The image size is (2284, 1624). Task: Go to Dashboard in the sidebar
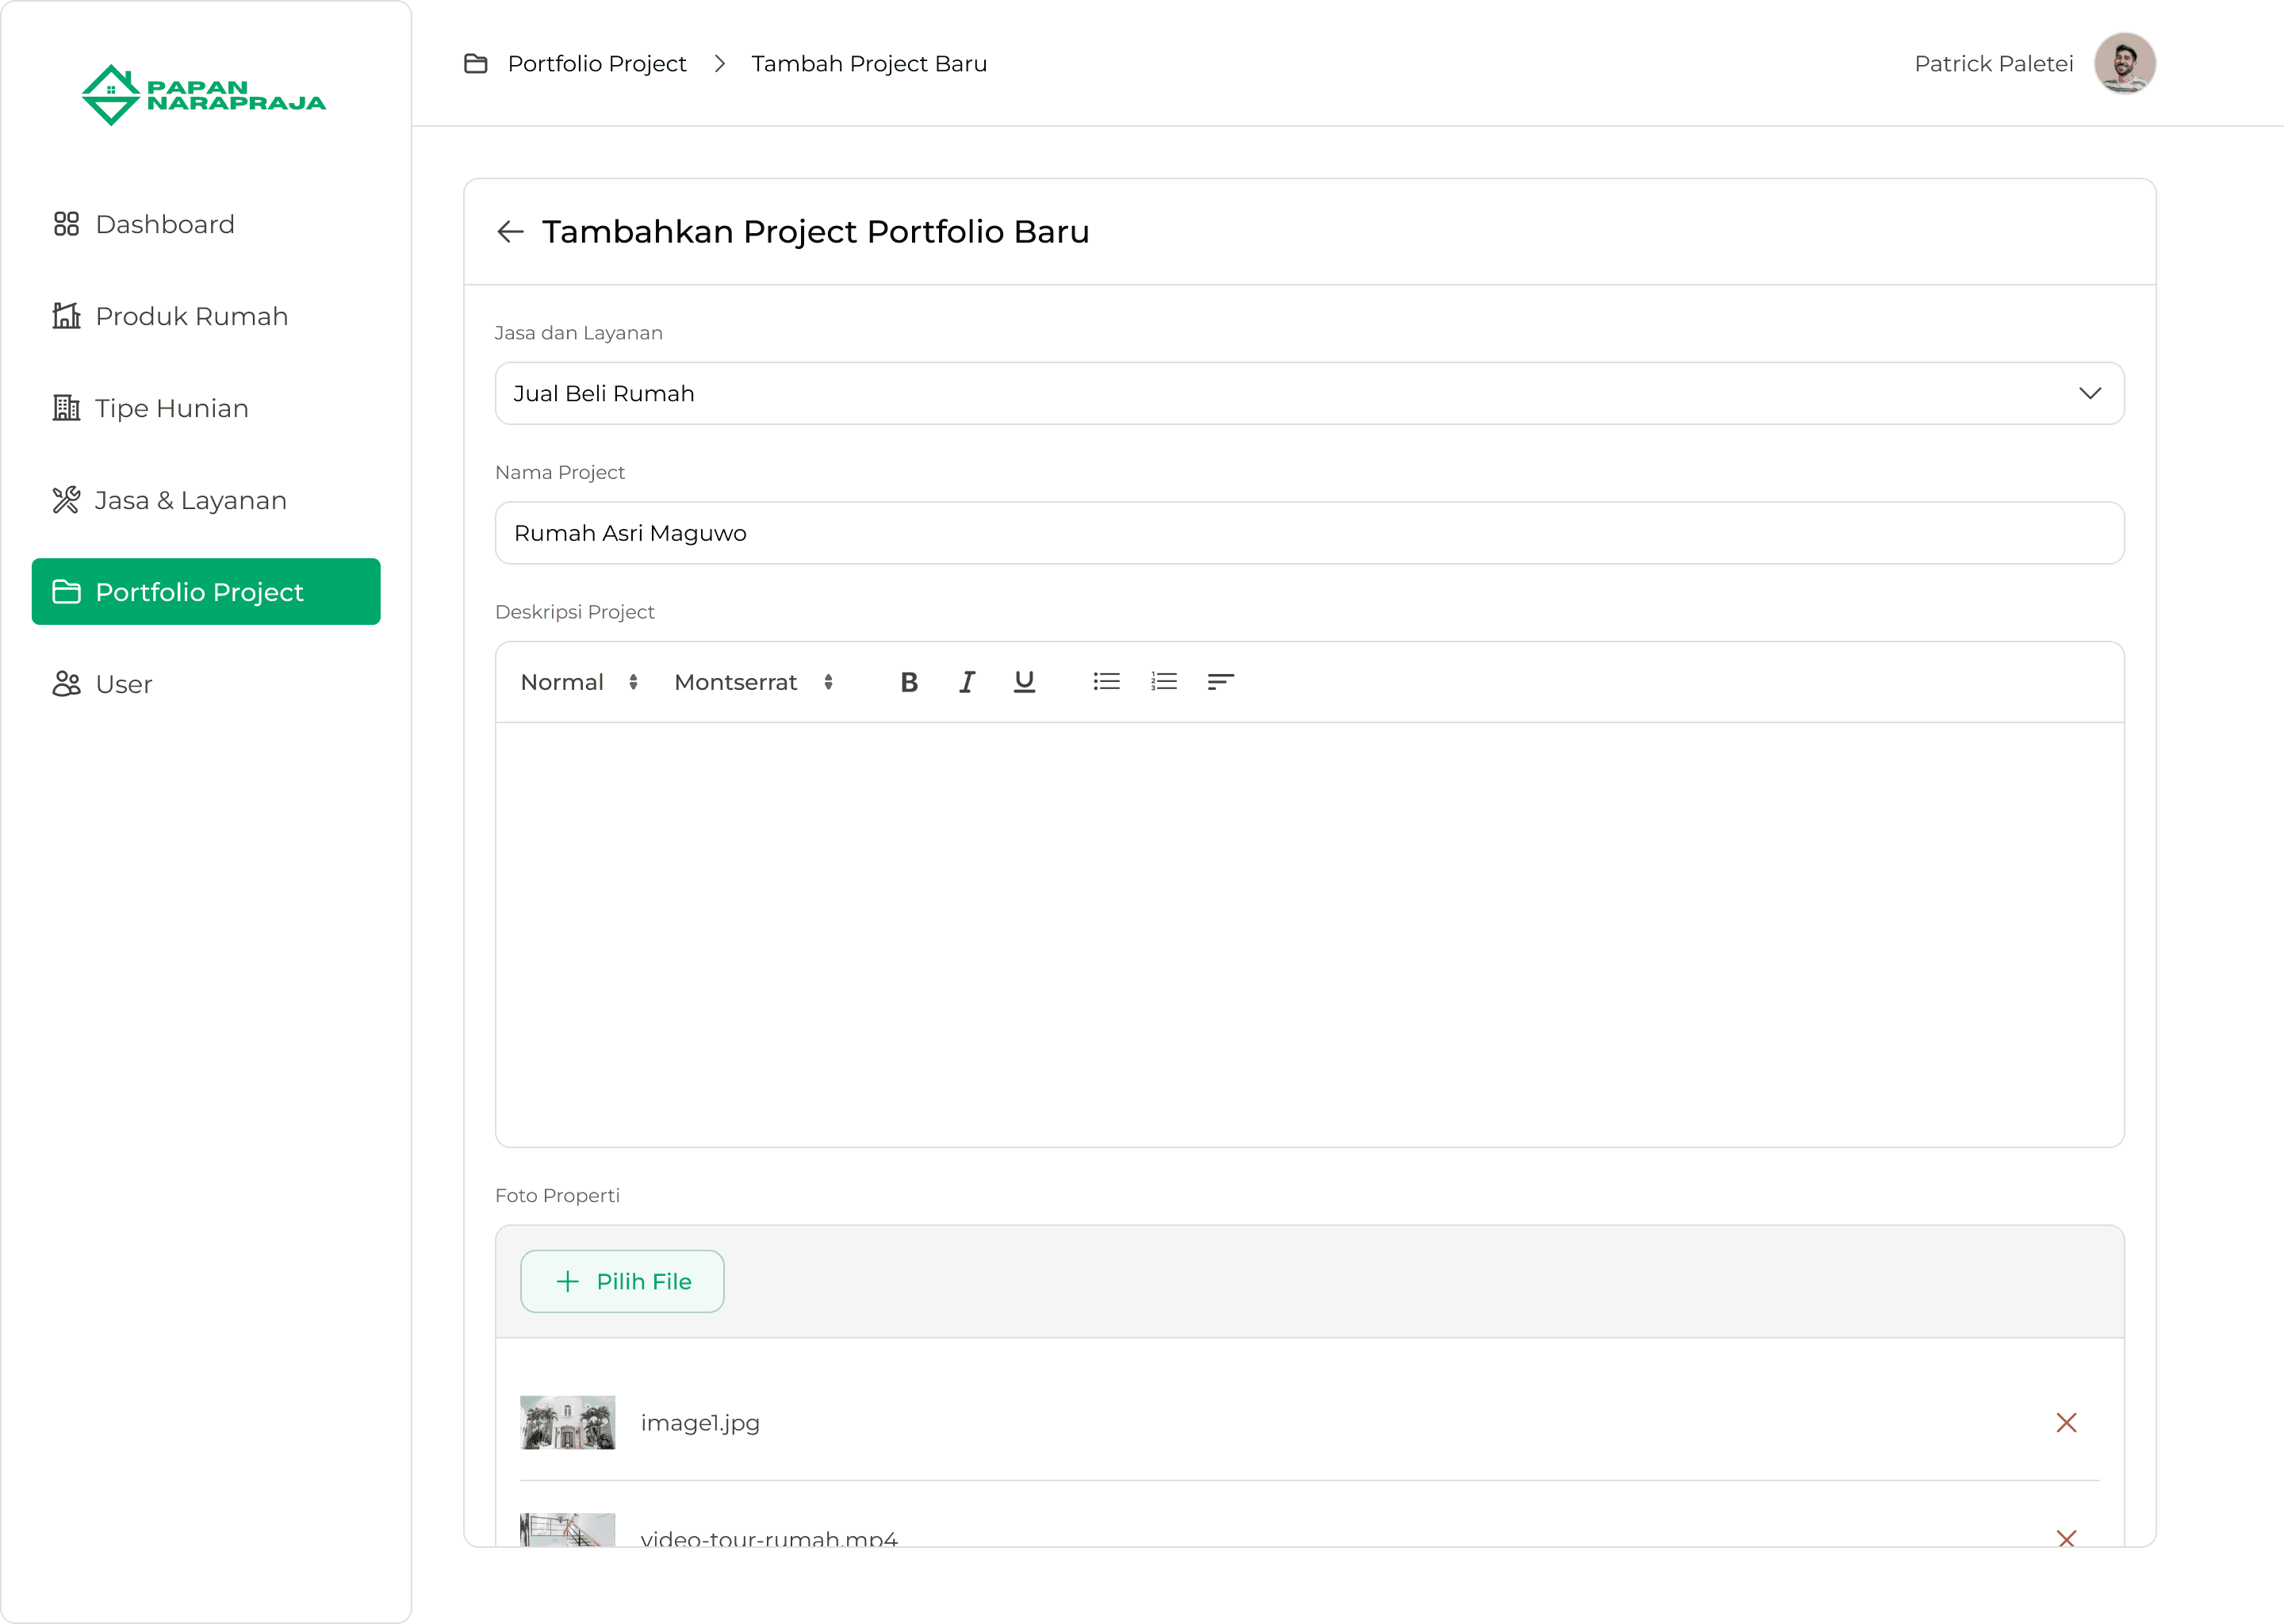[165, 224]
